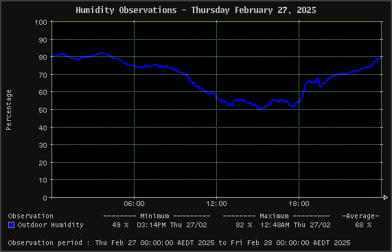Click the maximum value 82 %
Viewport: 392px width, 252px height.
pos(244,225)
